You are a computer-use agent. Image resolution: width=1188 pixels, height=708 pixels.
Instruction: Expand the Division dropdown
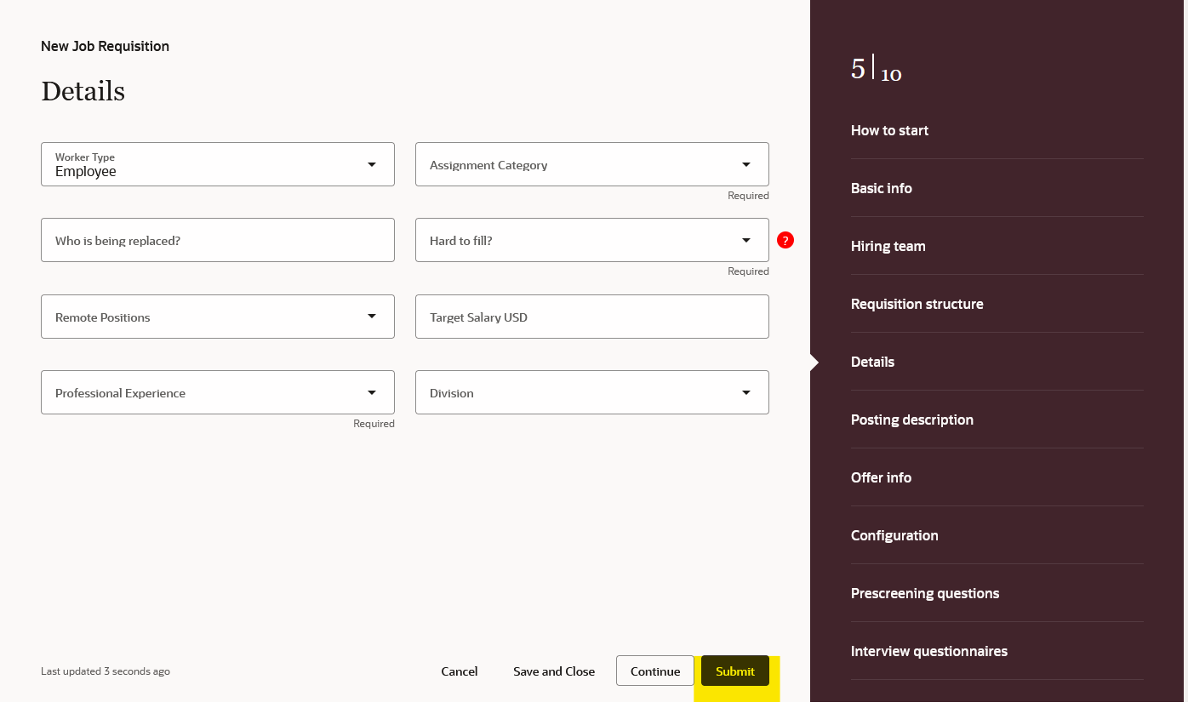(592, 392)
